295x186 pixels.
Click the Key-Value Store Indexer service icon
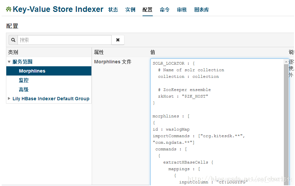tap(9, 9)
